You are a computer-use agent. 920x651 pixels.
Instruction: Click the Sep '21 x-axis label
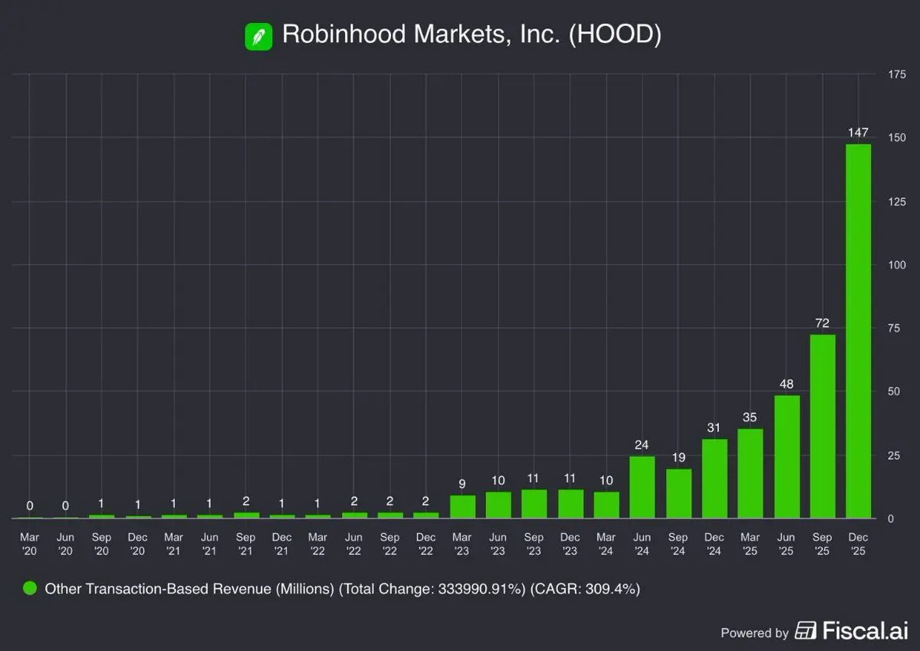246,544
